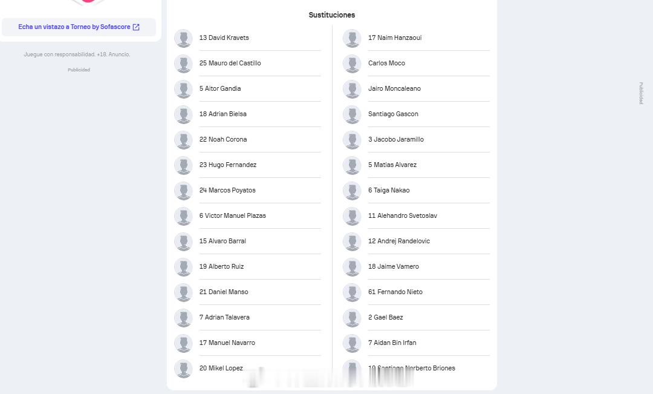
Task: Select Fernando Nieto's avatar icon
Action: pos(352,292)
